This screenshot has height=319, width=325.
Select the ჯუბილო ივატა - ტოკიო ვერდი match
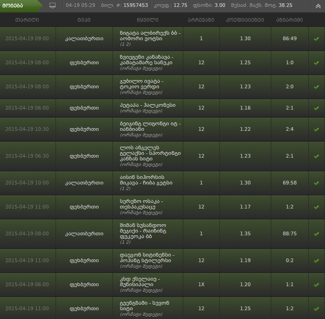click(142, 84)
